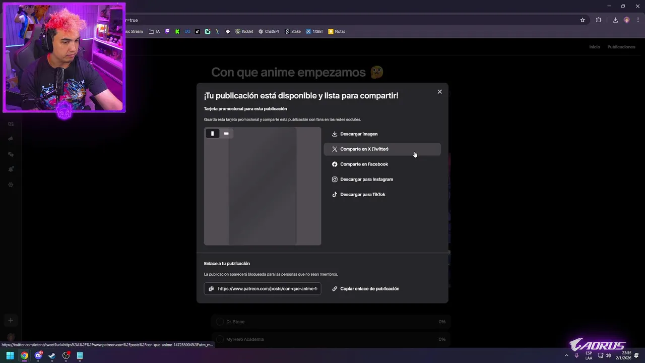Open the clock showing 23:55

coord(623,355)
